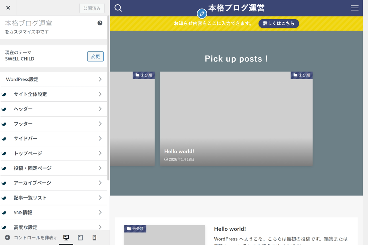Close the customizer with the X icon
This screenshot has width=368, height=245.
(8, 8)
